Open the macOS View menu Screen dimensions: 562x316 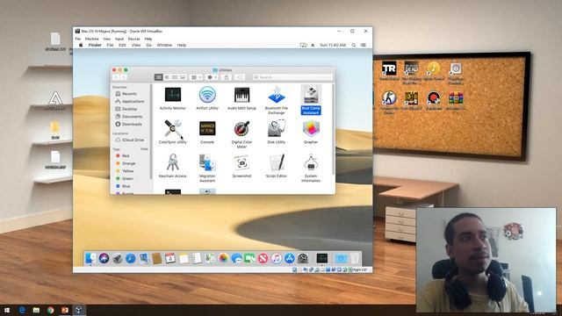(x=136, y=45)
